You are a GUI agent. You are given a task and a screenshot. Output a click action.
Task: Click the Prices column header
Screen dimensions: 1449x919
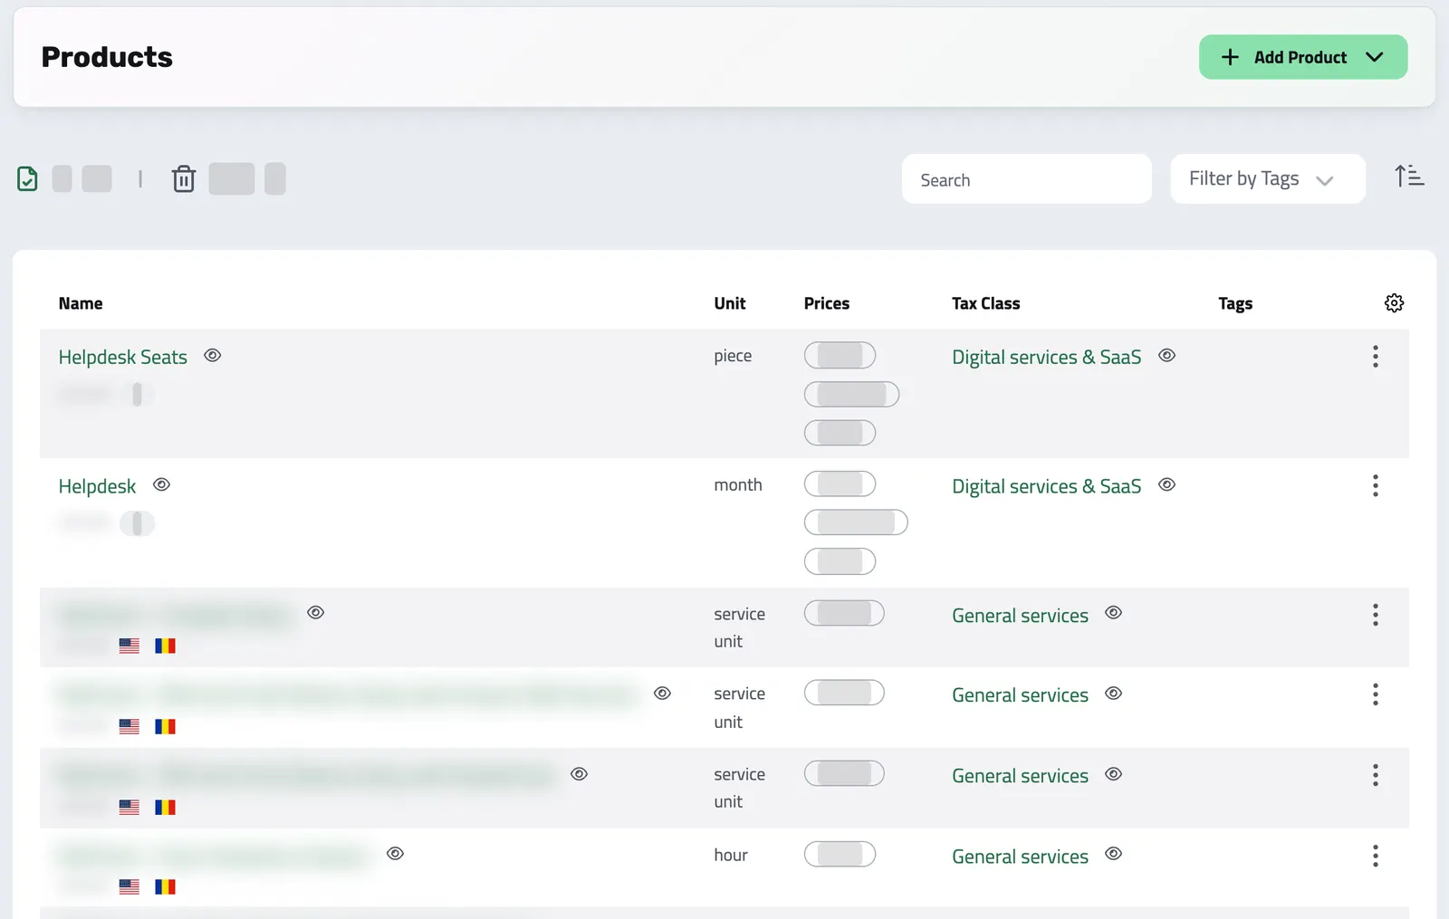pos(826,303)
